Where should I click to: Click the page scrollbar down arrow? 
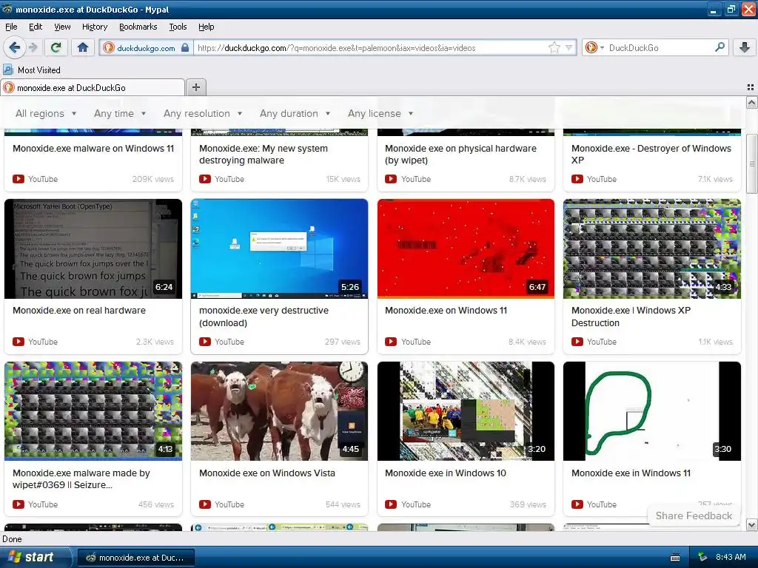pos(751,524)
